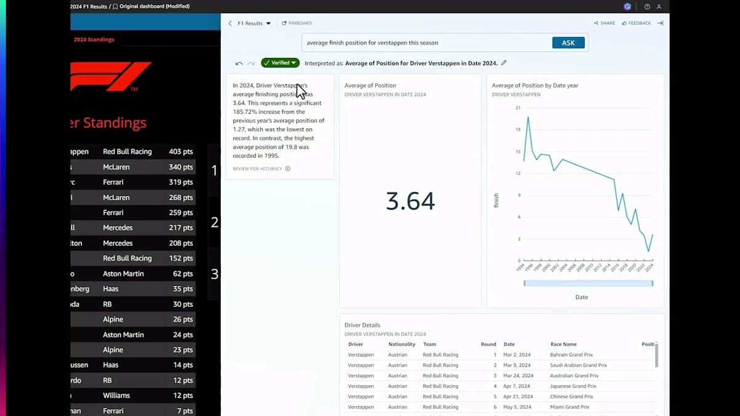Open the user profile icon

pyautogui.click(x=659, y=7)
